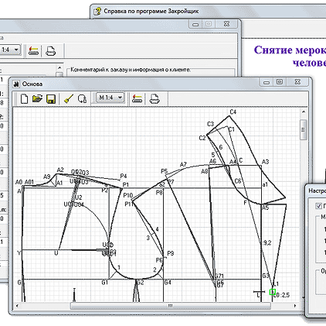The image size is (326, 326).
Task: Clear the drawing with the broom icon
Action: coord(68,99)
